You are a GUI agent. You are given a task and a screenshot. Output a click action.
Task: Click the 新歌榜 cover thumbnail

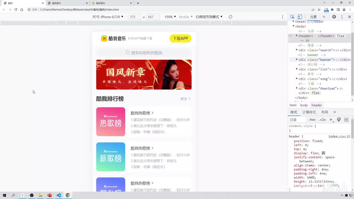pyautogui.click(x=111, y=157)
